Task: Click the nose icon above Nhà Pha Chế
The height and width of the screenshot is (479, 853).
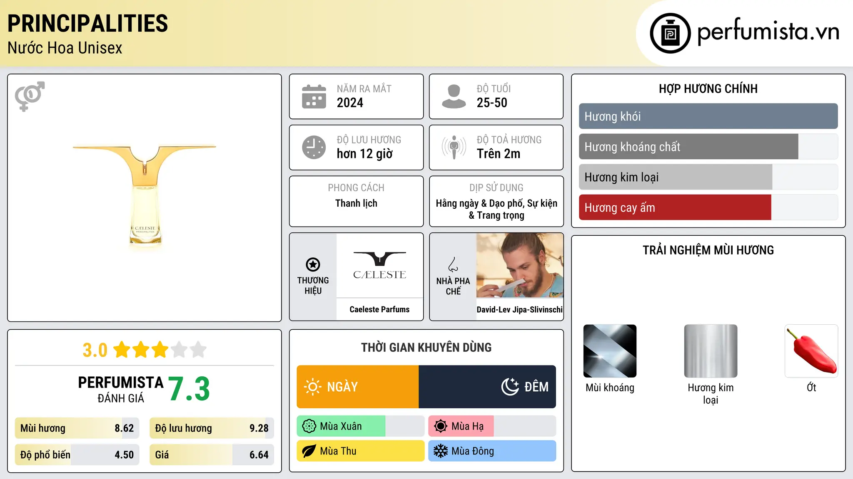Action: [x=453, y=264]
